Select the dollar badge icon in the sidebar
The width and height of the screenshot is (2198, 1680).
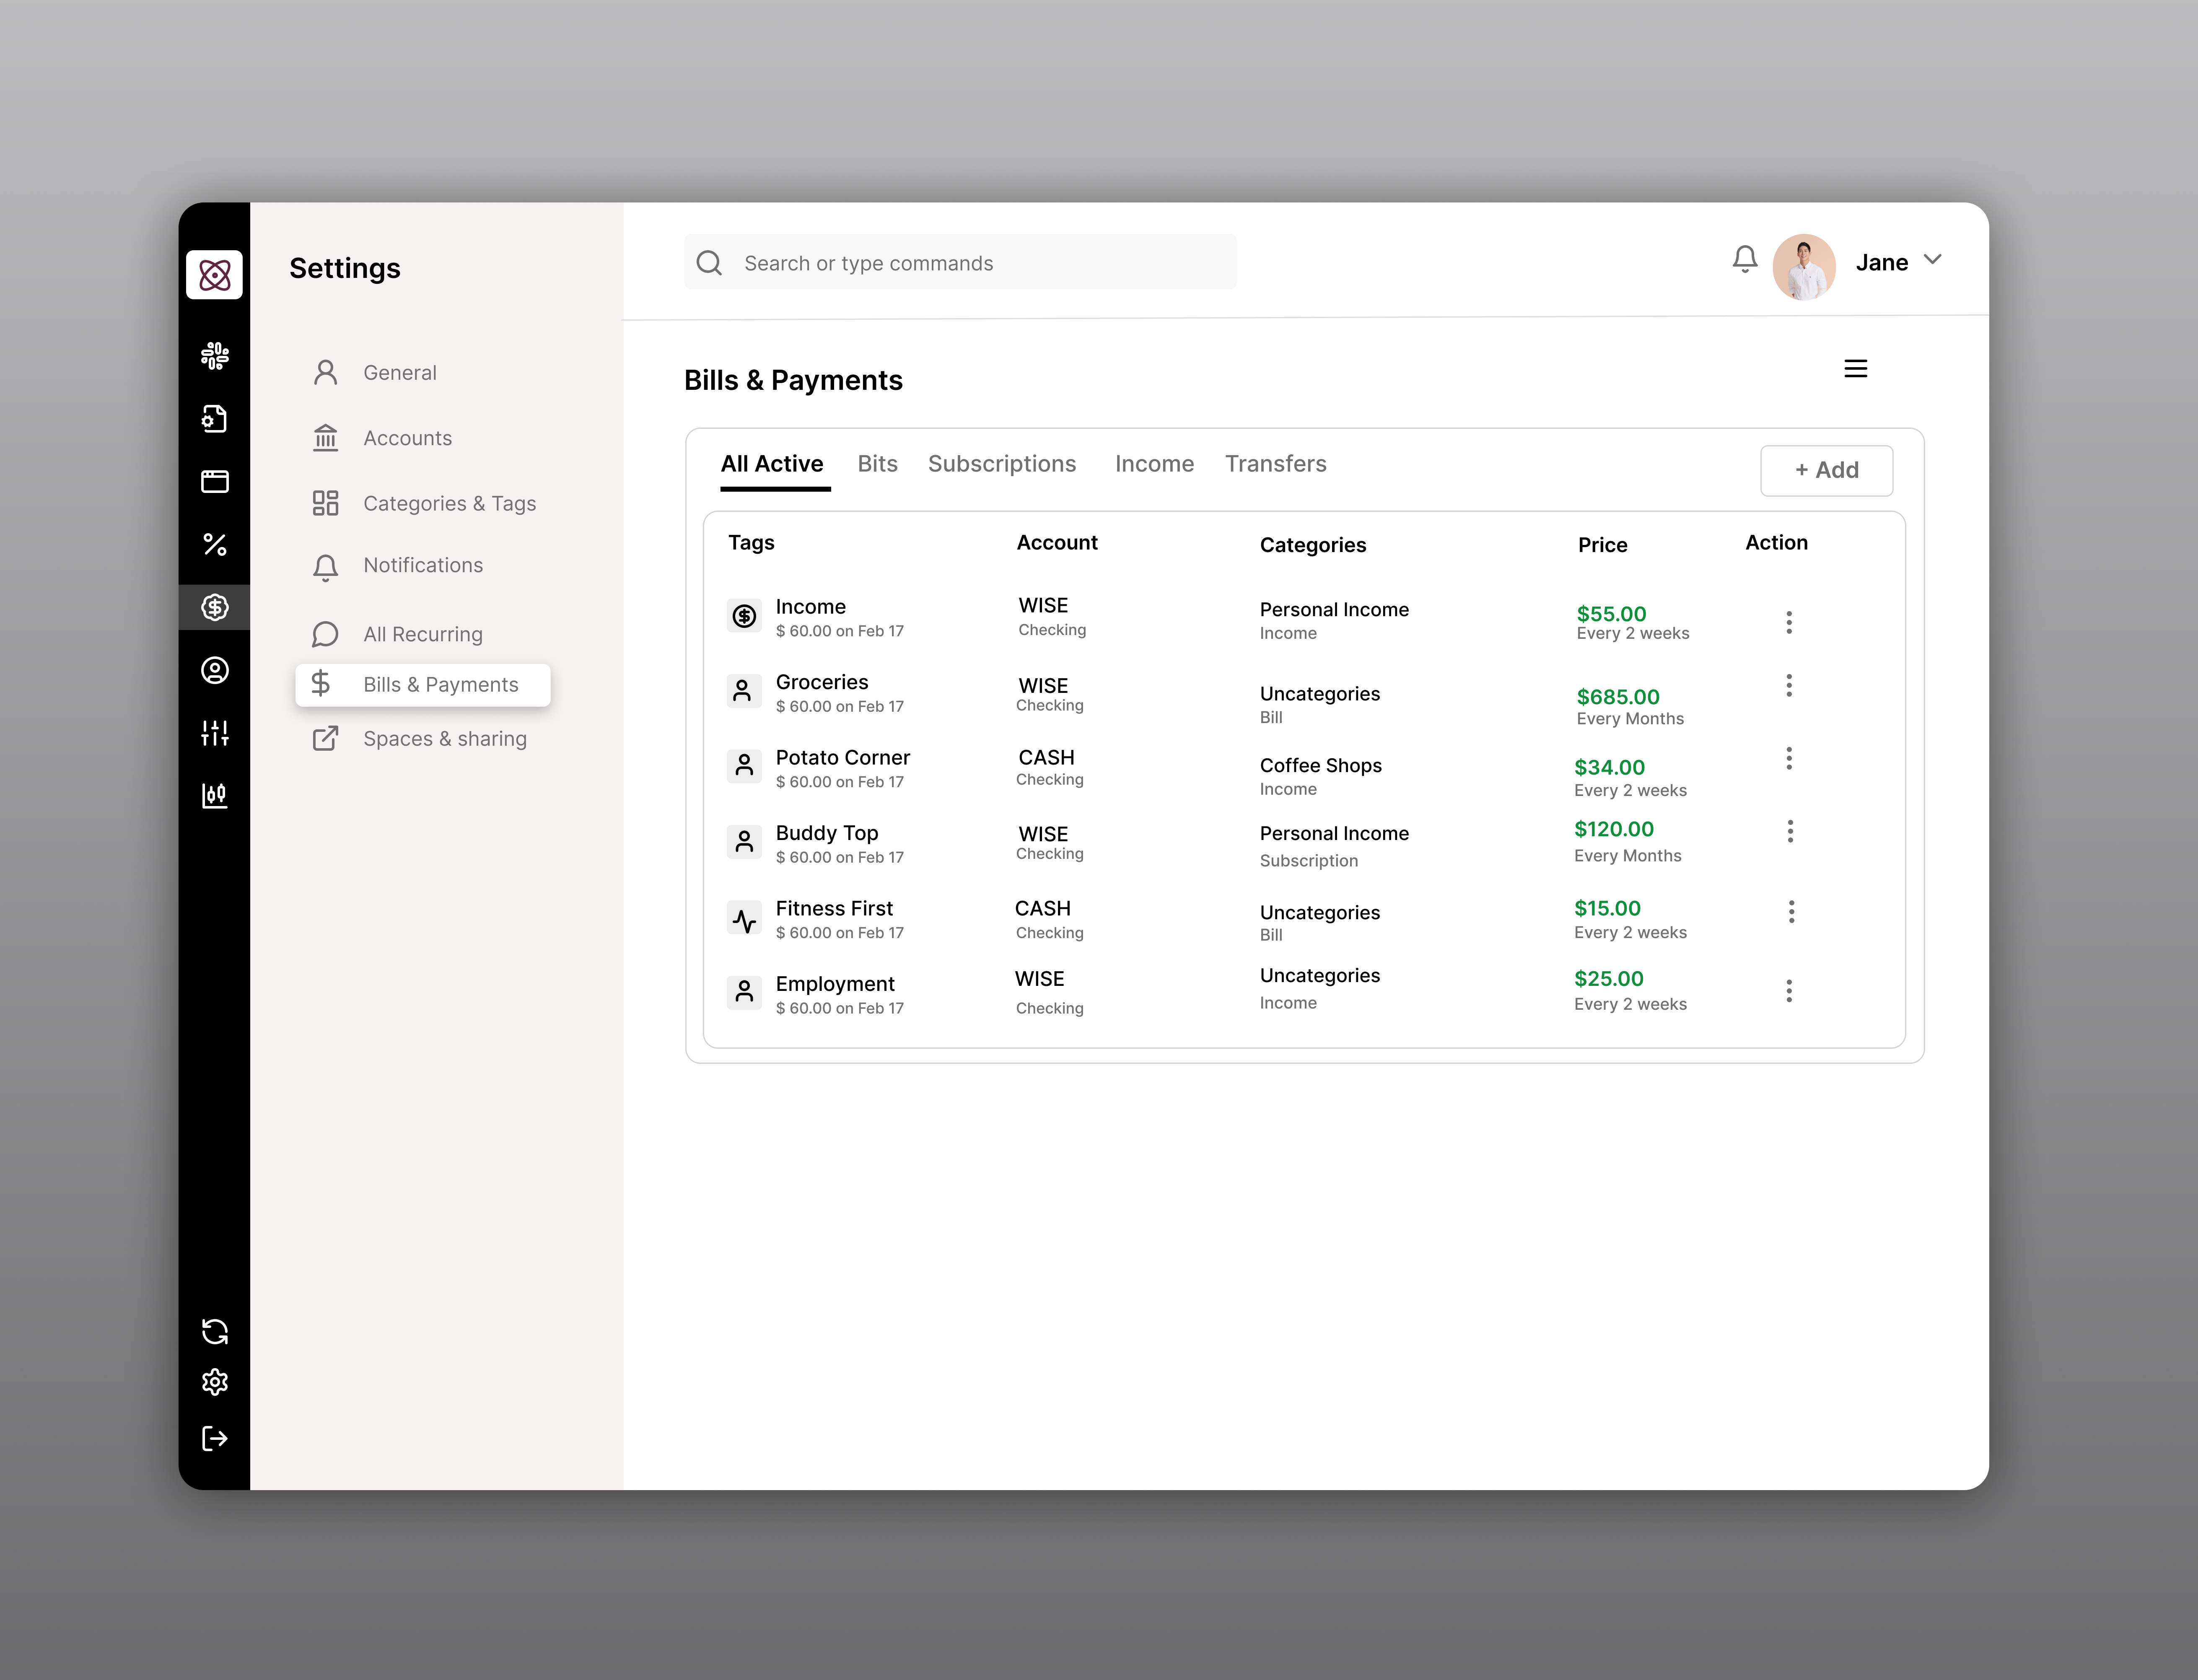215,607
